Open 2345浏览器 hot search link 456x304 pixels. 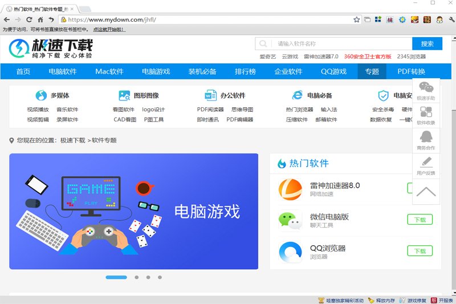(x=411, y=56)
